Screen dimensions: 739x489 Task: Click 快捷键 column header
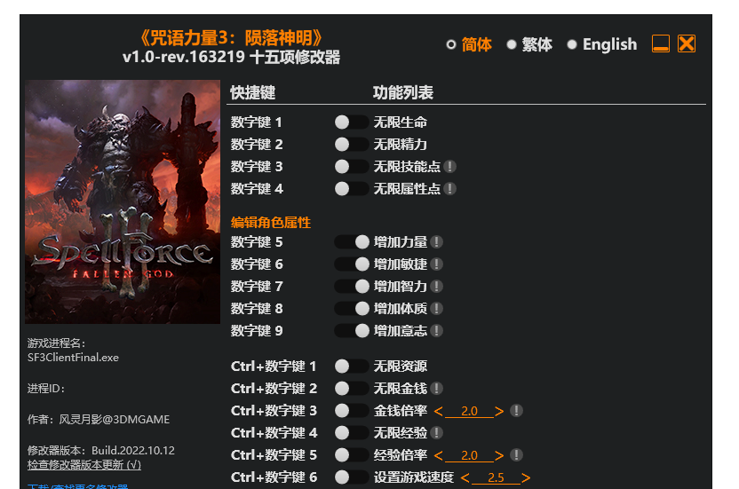[252, 92]
